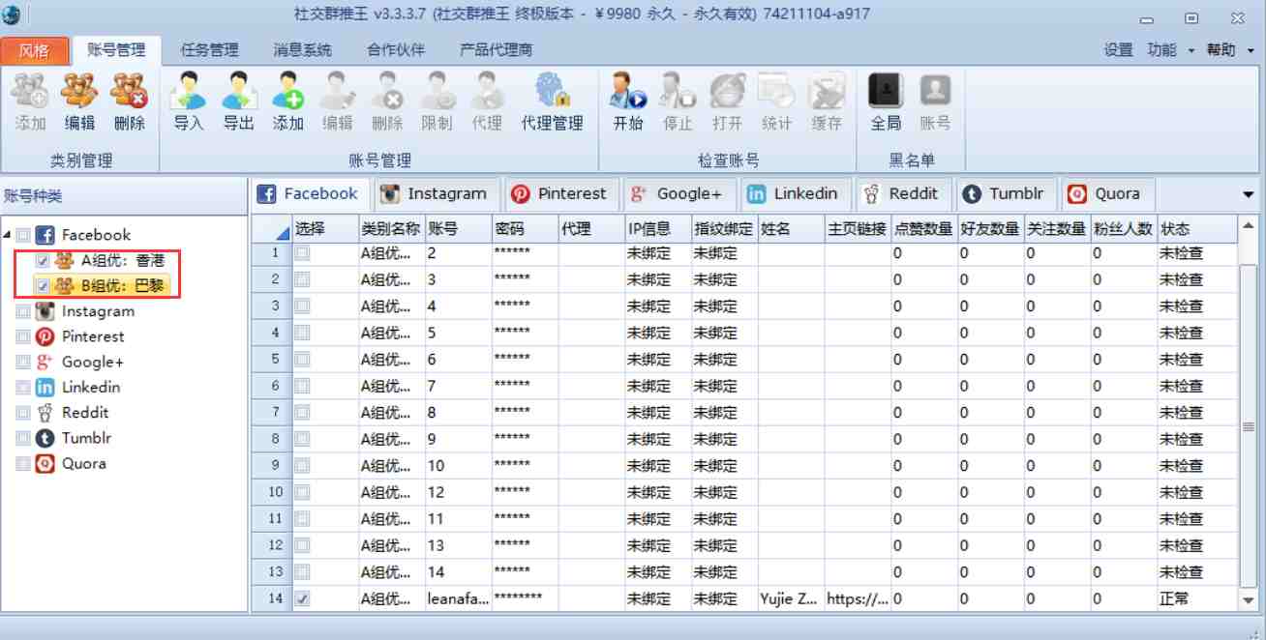Click the 限制 limit account icon
Viewport: 1266px width, 640px height.
tap(437, 92)
